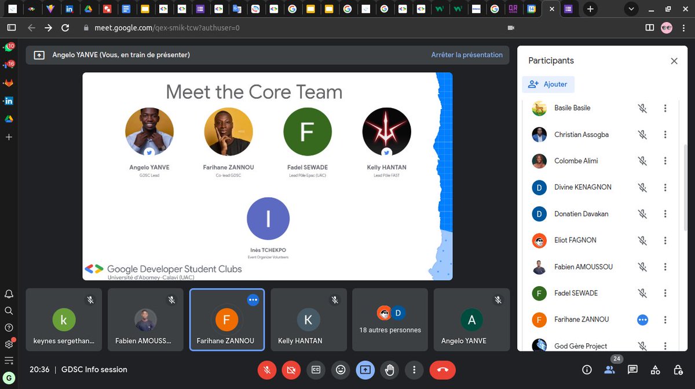Viewport: 695px width, 389px height.
Task: Switch to the Google Drive browser tab
Action: (x=88, y=9)
